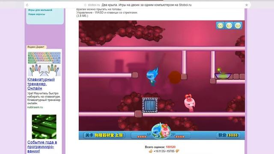Open 'Клавиатурный тренажер. Онлайн' ad link
Image resolution: width=274 pixels, height=154 pixels.
tap(41, 84)
